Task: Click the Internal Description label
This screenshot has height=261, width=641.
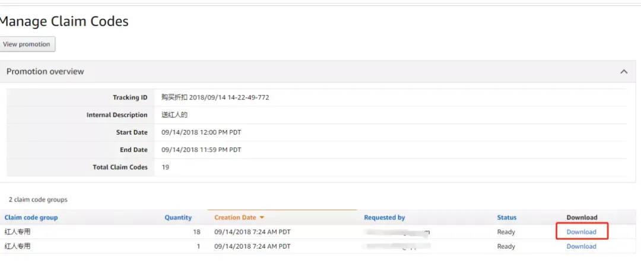Action: coord(117,115)
